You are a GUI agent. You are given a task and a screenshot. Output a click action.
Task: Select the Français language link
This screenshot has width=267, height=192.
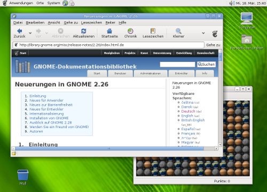pyautogui.click(x=188, y=133)
